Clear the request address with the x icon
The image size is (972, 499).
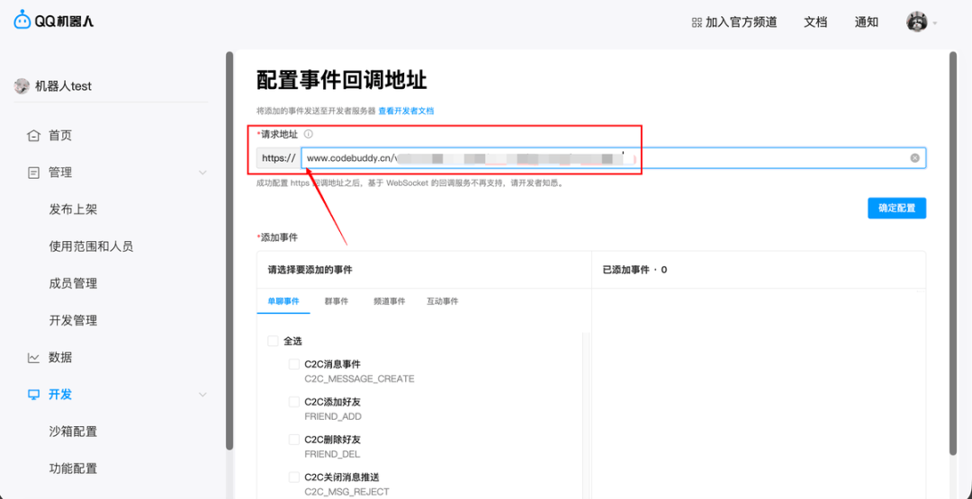click(914, 158)
